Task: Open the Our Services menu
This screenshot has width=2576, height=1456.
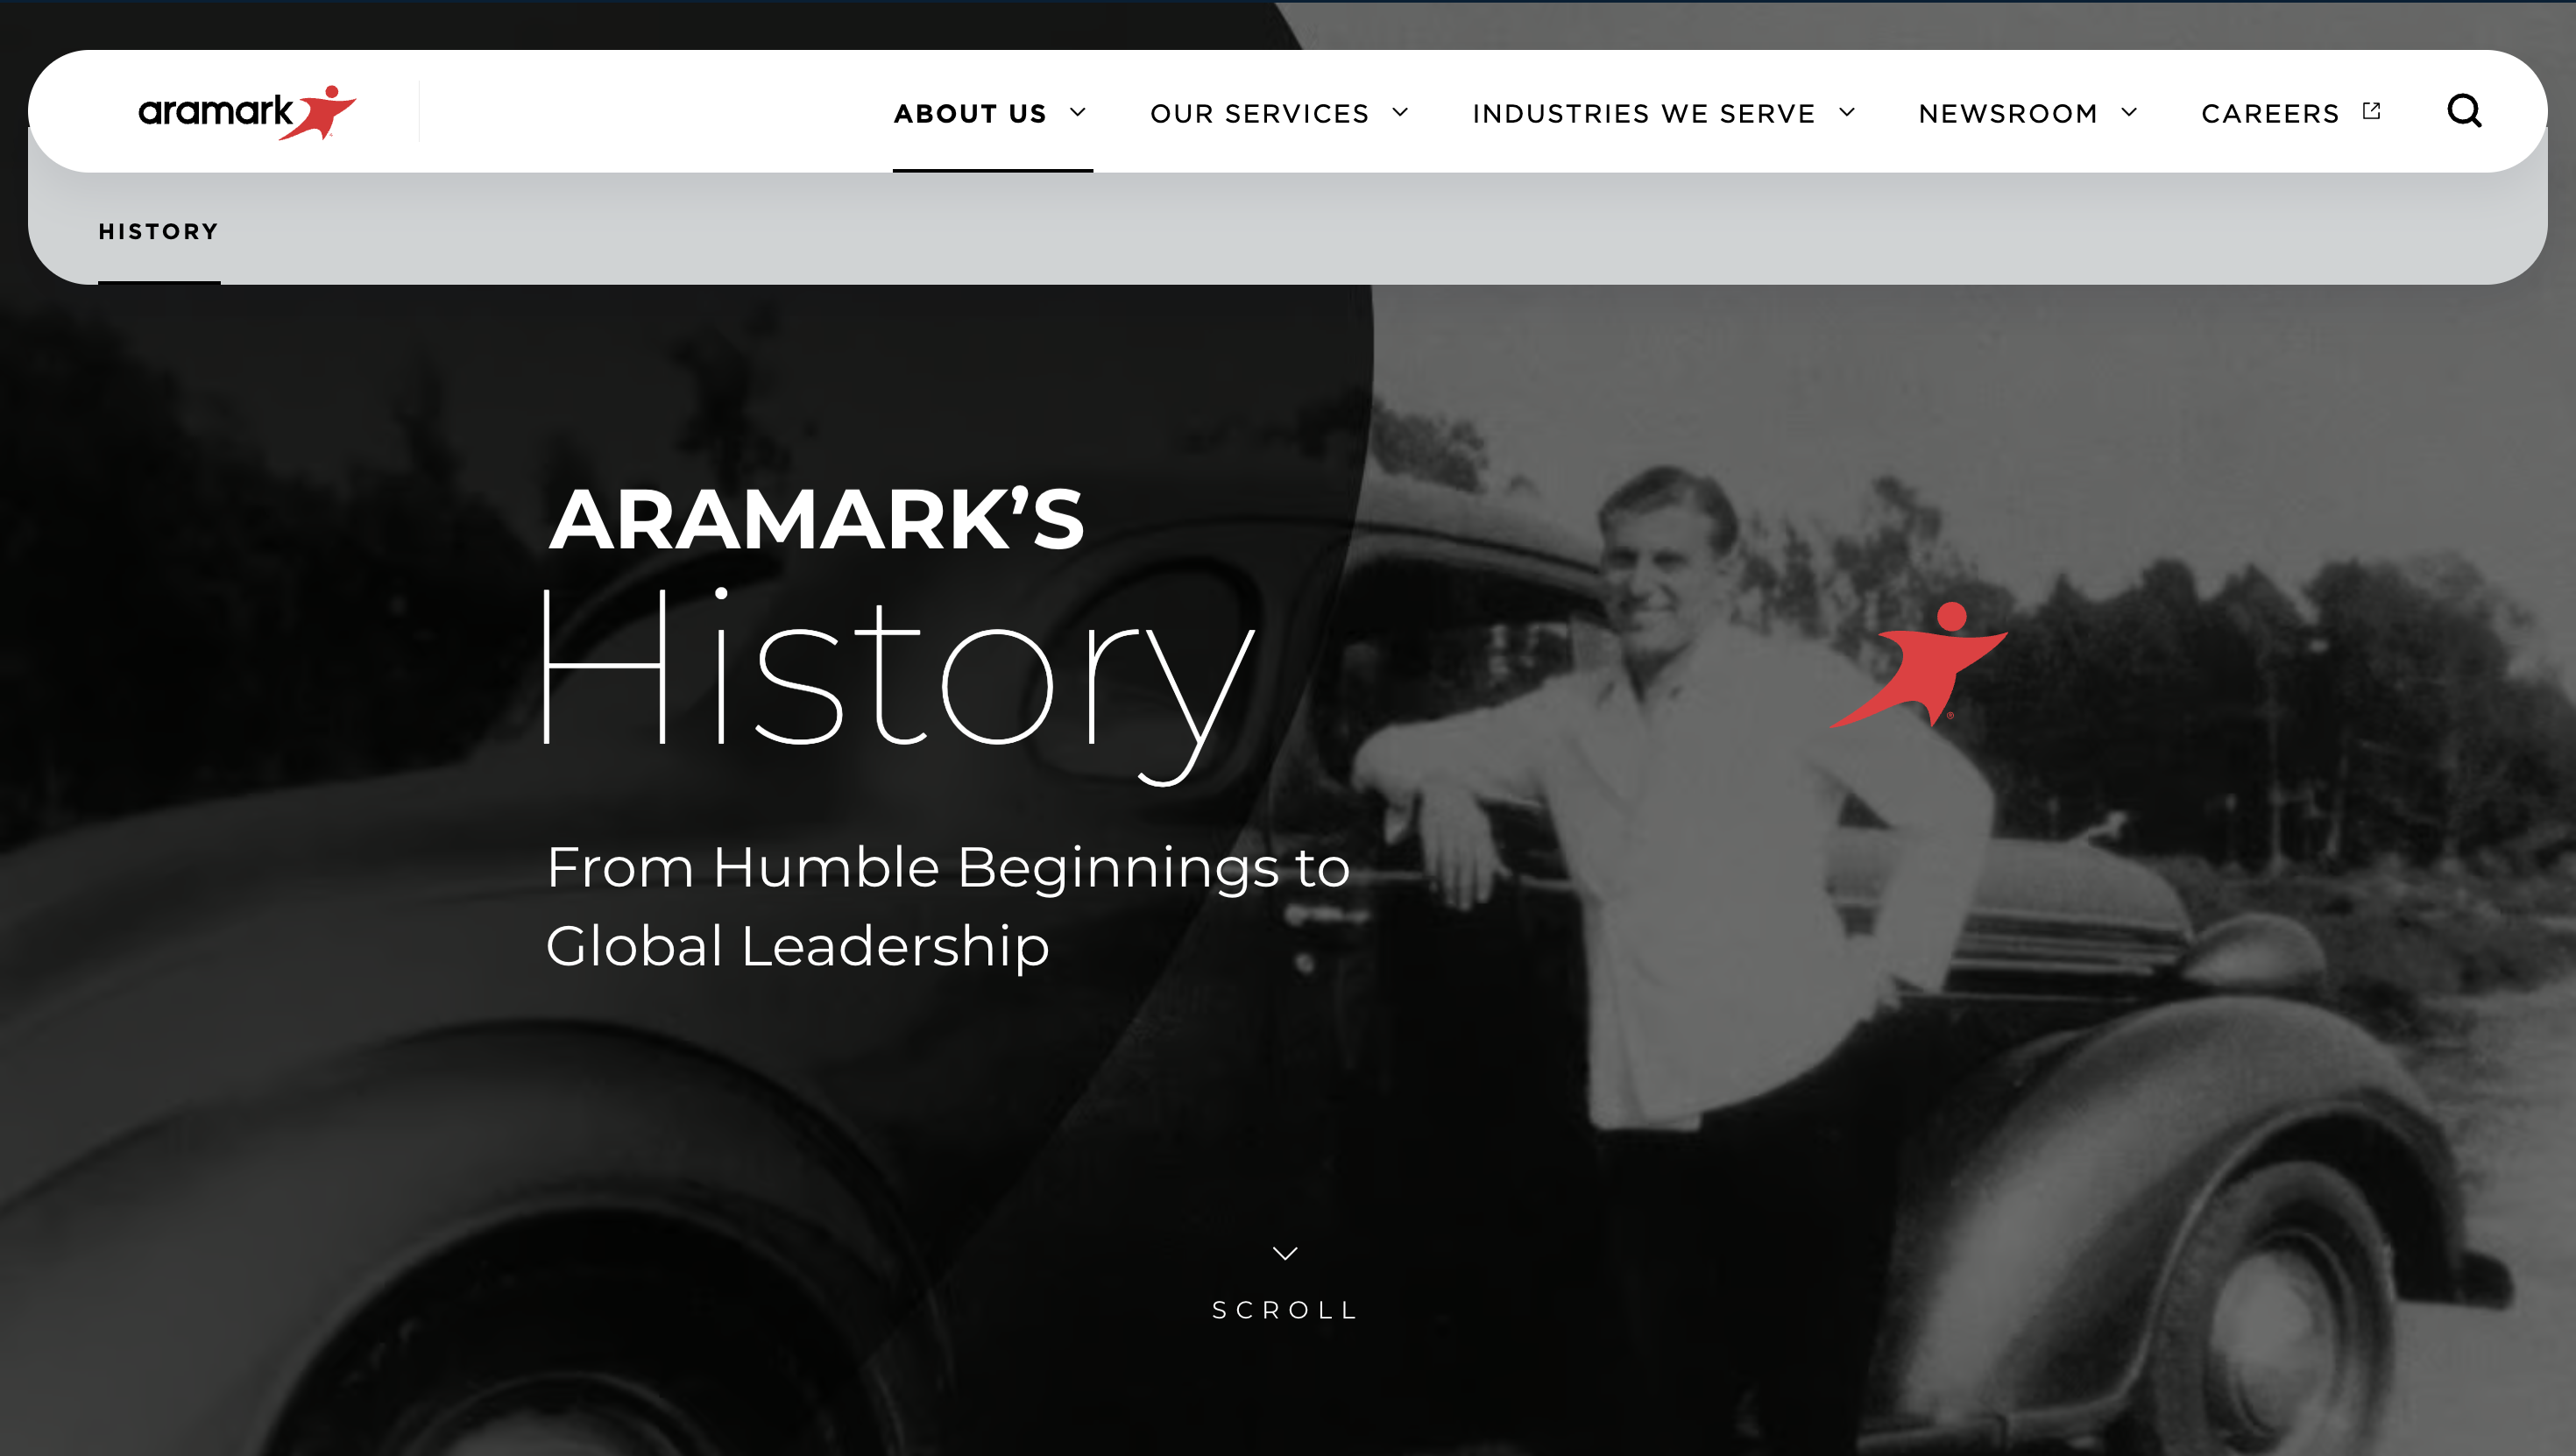Action: [1260, 114]
